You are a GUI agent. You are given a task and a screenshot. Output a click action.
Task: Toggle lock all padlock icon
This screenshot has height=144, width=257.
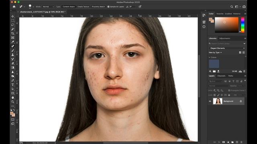(229, 95)
